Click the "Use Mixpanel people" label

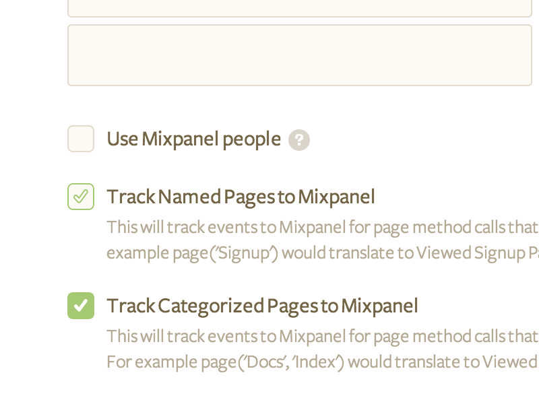(x=193, y=139)
